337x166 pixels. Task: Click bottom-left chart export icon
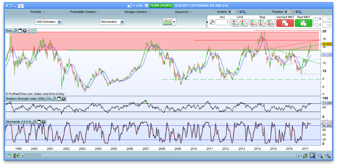(x=9, y=156)
